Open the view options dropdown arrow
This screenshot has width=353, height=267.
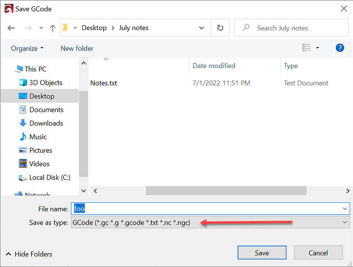tap(317, 48)
